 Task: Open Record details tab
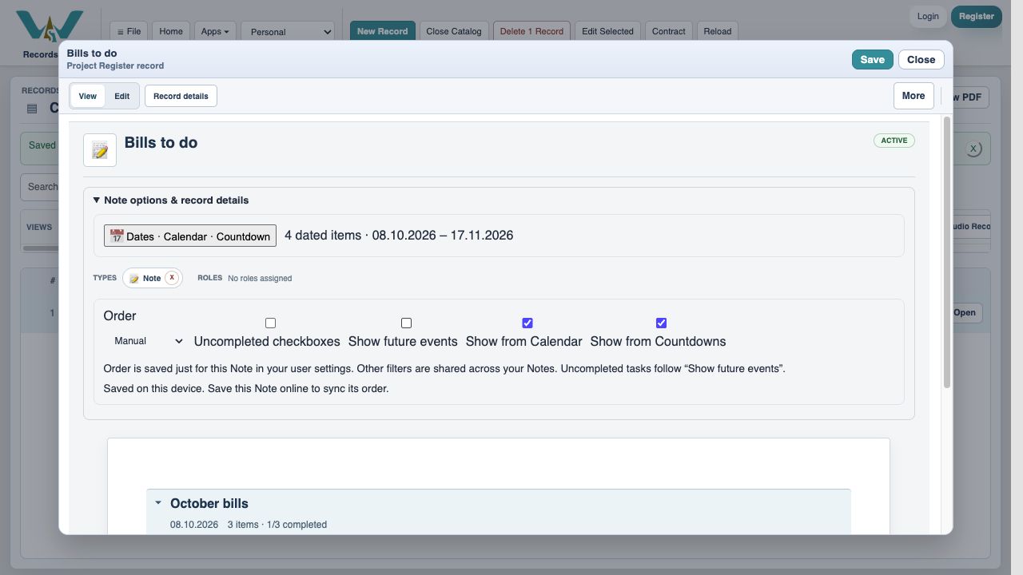pyautogui.click(x=181, y=96)
